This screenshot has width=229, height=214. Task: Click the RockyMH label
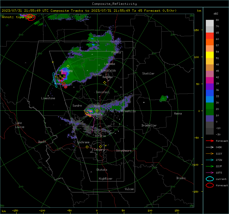pyautogui.click(x=67, y=71)
